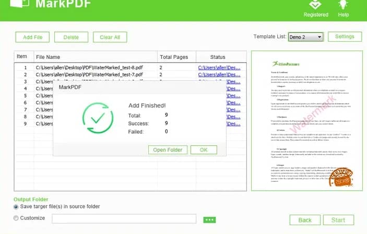Click the Total Pages column header
The width and height of the screenshot is (367, 234).
[x=176, y=57]
